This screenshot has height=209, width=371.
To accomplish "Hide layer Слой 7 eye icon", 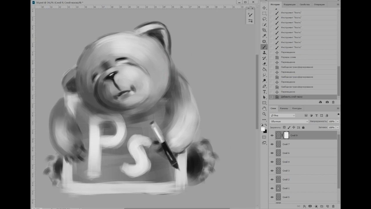I will pos(272,144).
